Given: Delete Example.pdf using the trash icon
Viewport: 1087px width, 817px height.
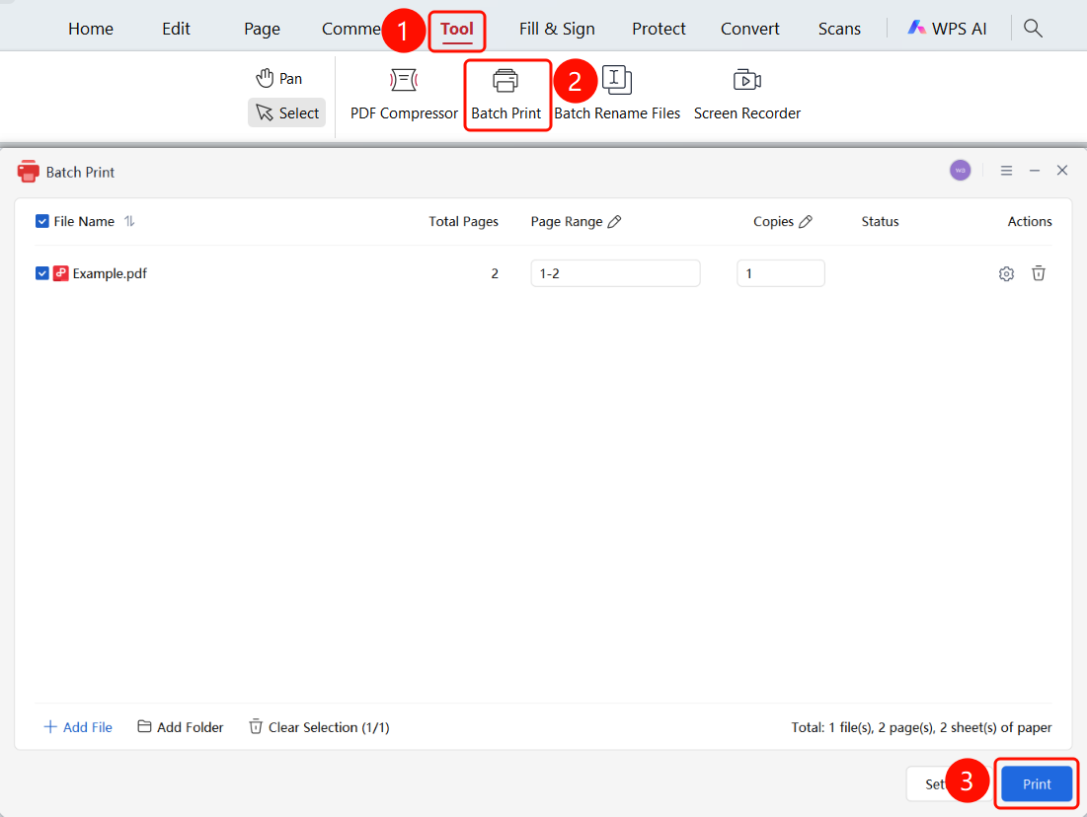Looking at the screenshot, I should pyautogui.click(x=1039, y=273).
